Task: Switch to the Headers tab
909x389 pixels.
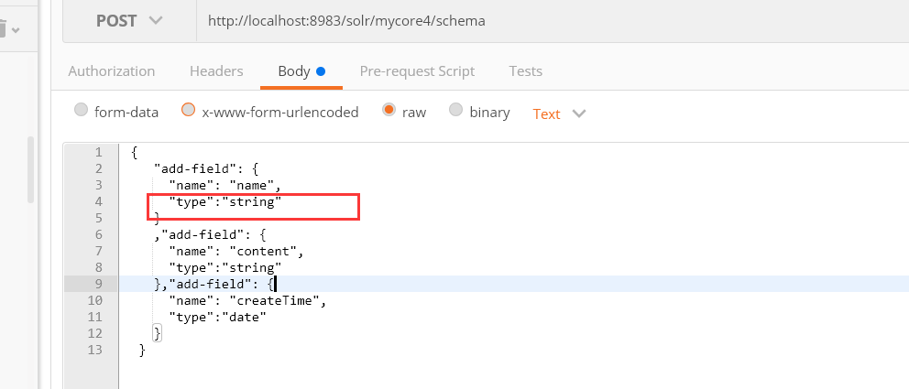Action: click(216, 71)
